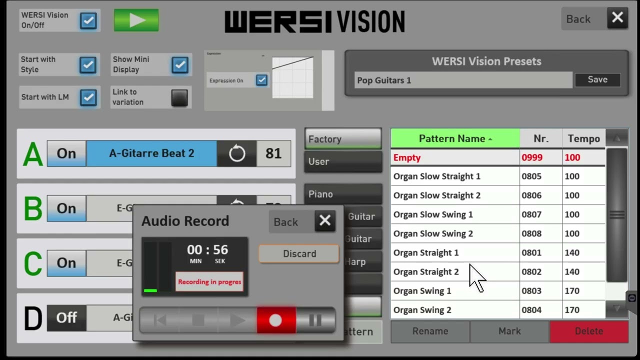Toggle WERSI Vision On/Off checkbox

pos(88,20)
